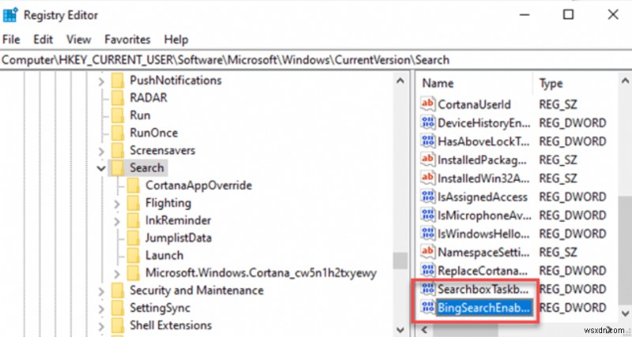The width and height of the screenshot is (632, 337).
Task: Click the Launch folder icon
Action: [x=134, y=256]
